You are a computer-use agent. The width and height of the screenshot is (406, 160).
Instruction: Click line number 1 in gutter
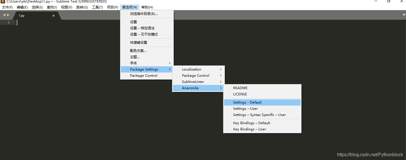(9, 22)
